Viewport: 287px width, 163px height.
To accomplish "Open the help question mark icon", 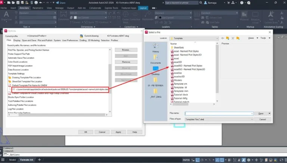I will coord(242,3).
